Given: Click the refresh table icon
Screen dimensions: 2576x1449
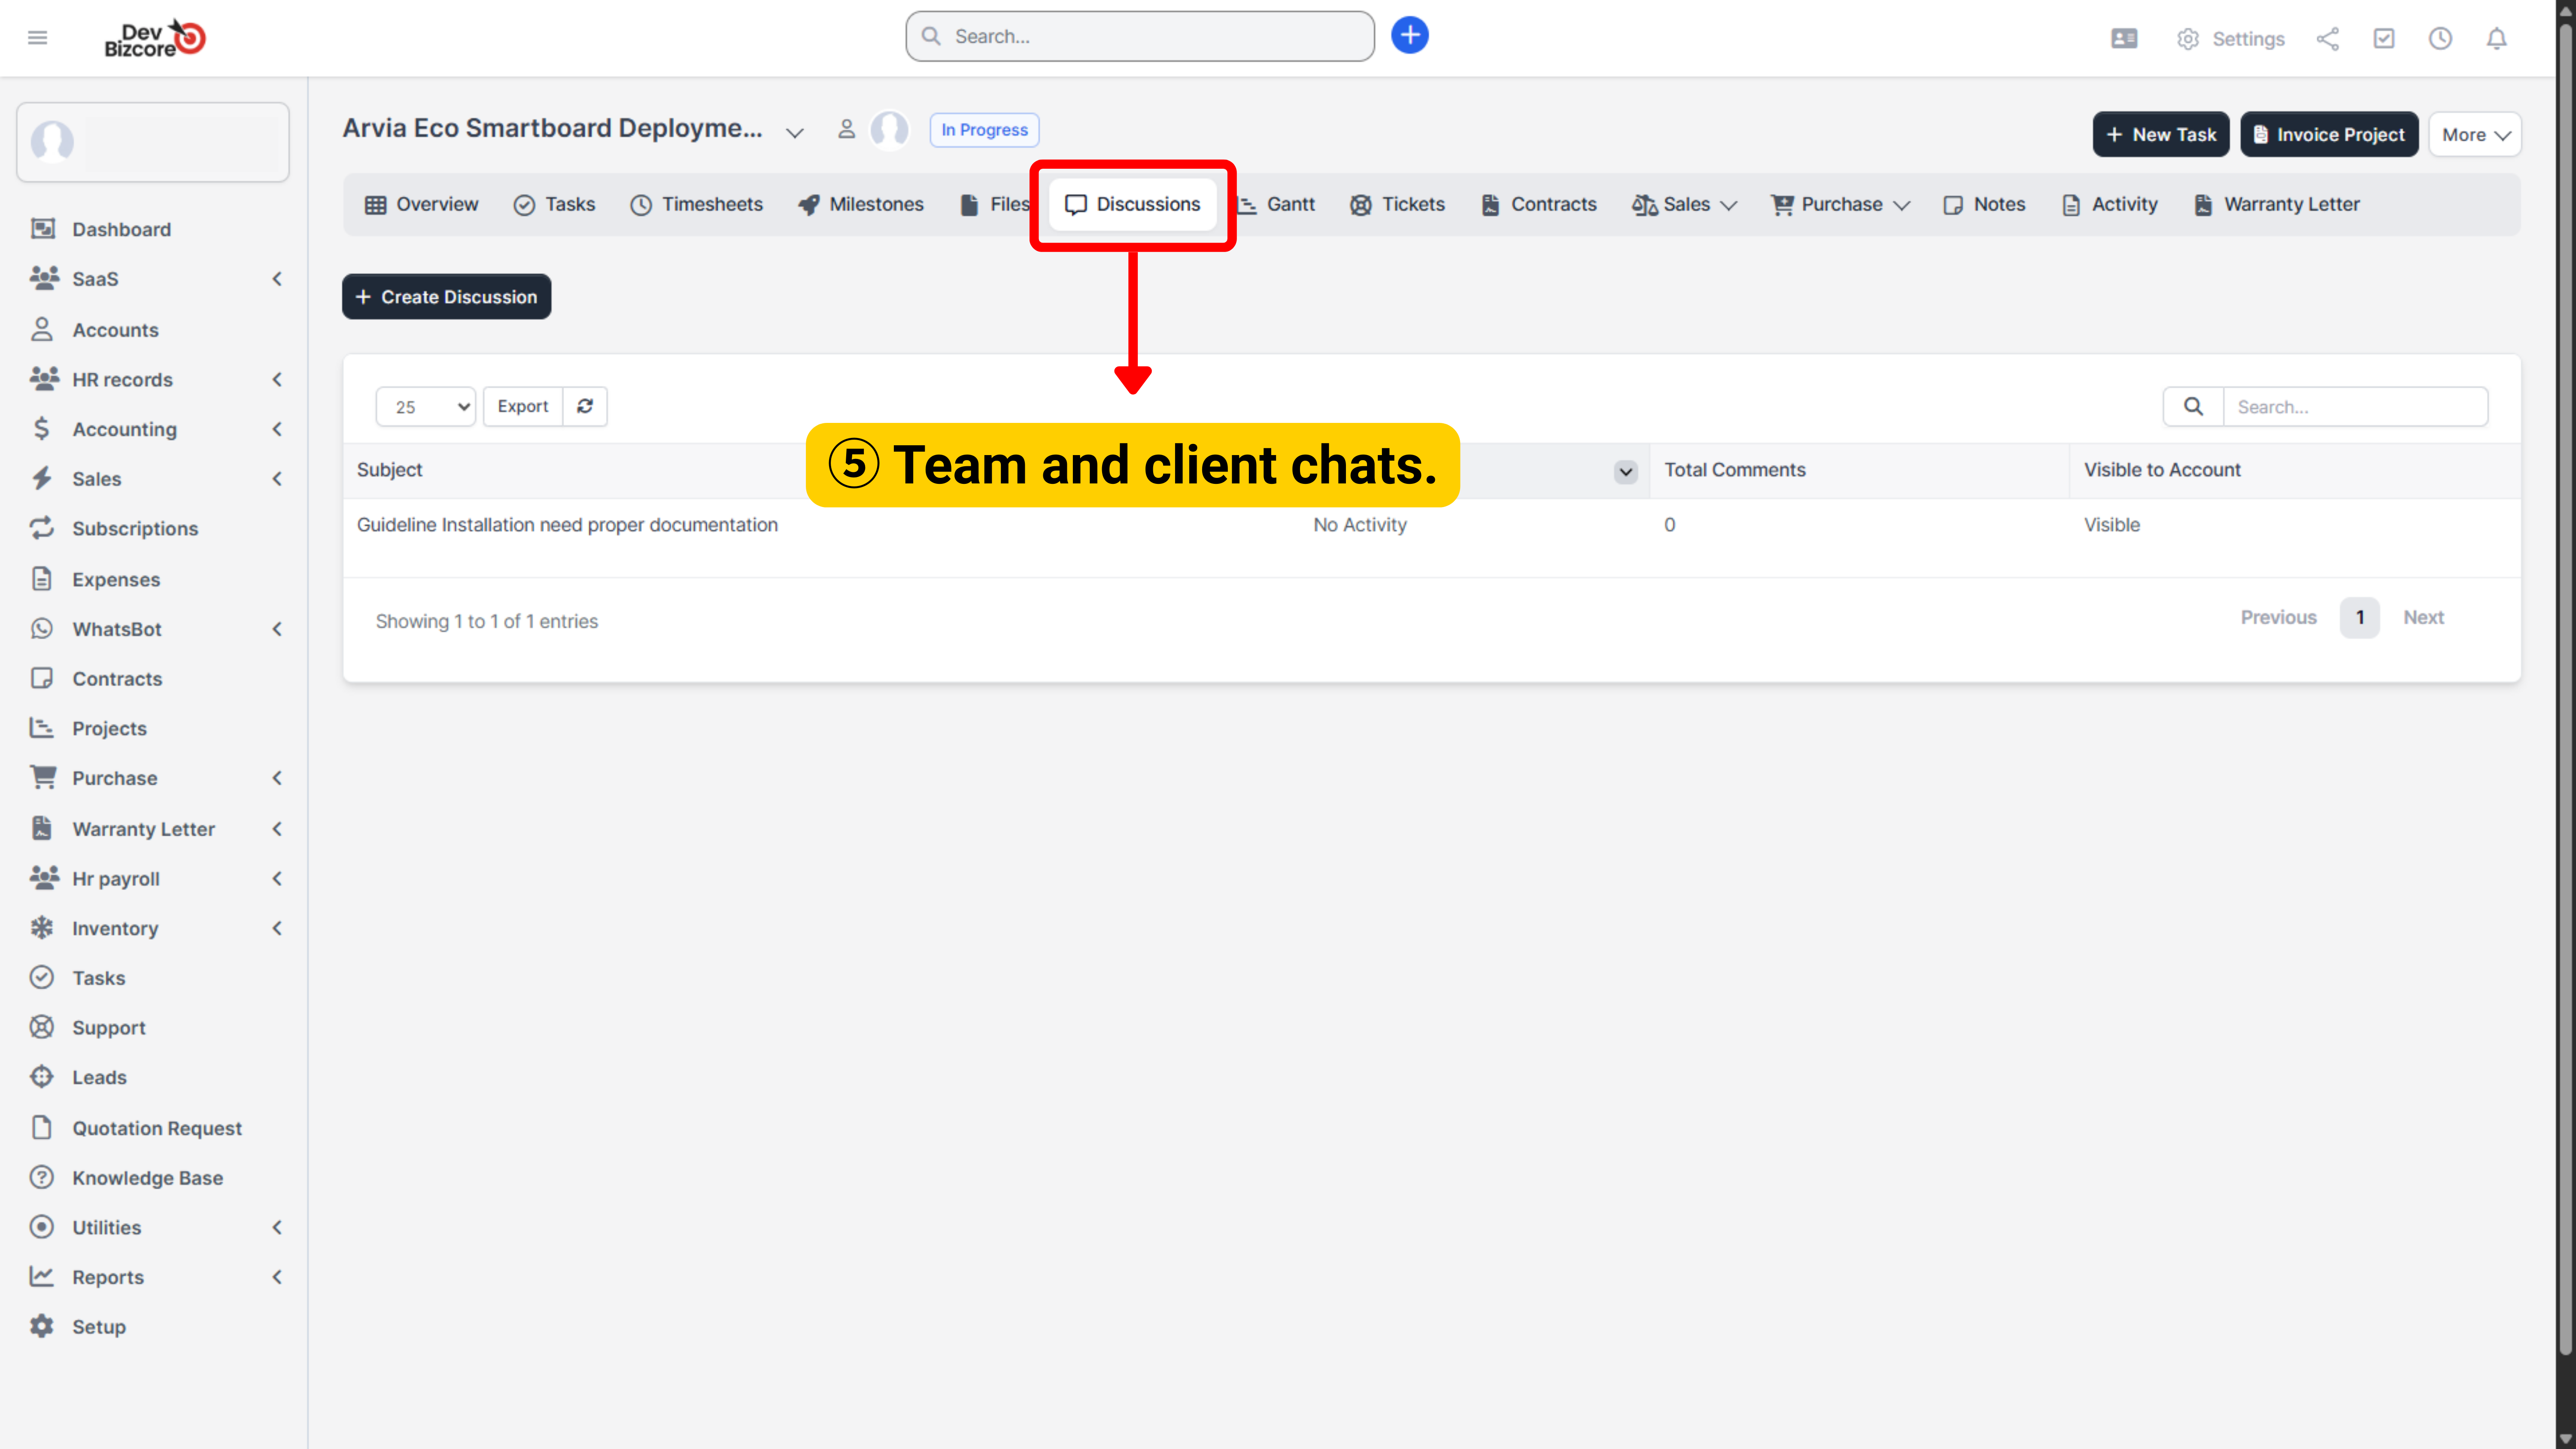Looking at the screenshot, I should (x=585, y=406).
